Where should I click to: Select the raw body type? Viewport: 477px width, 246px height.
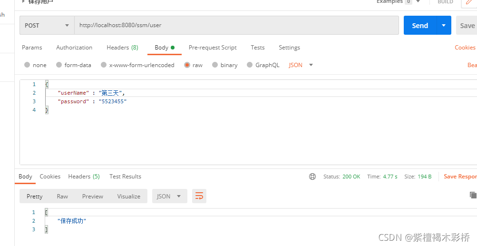pyautogui.click(x=193, y=65)
